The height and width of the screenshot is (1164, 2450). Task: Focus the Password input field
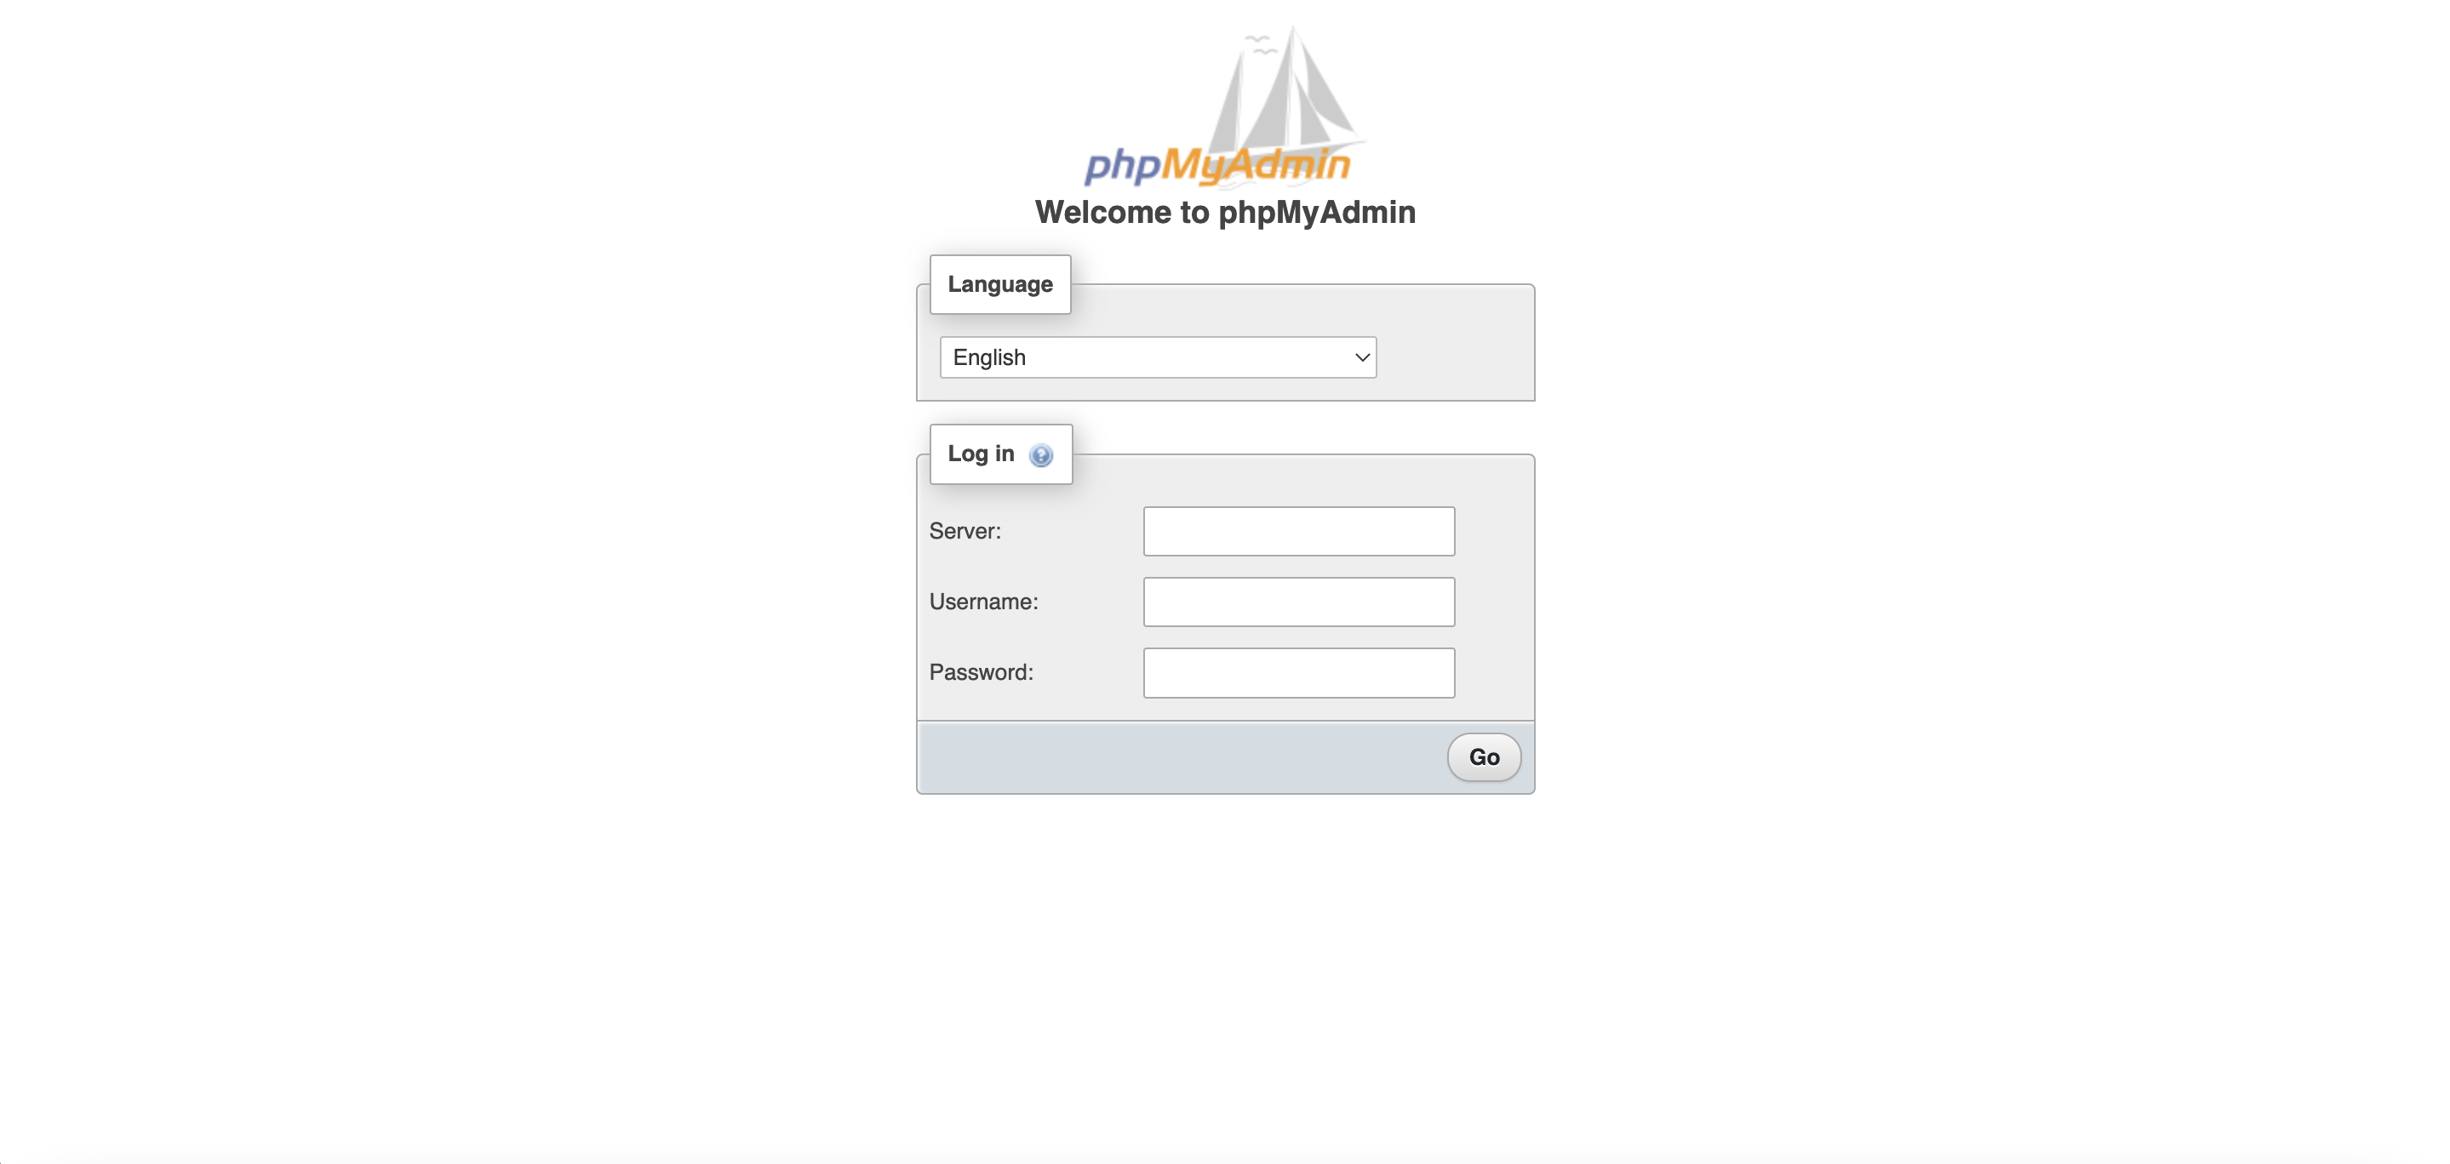point(1298,673)
